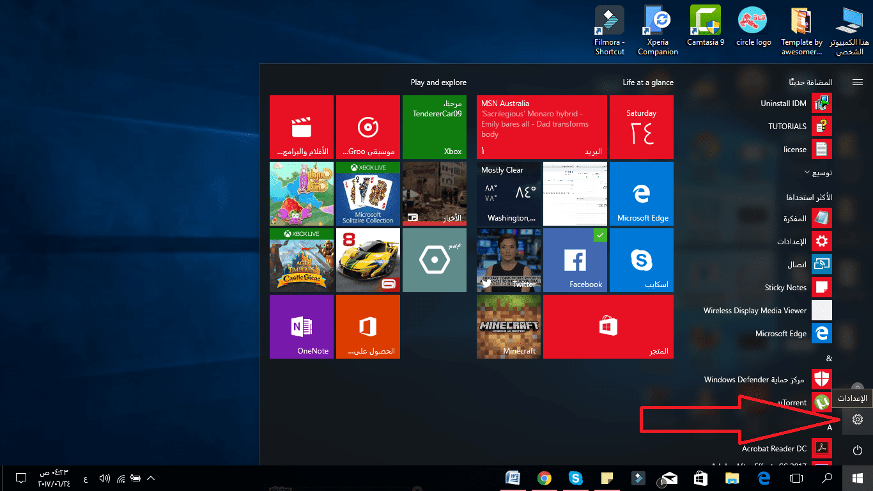The width and height of the screenshot is (873, 491).
Task: Launch Age of Empires Castle Siege tile
Action: tap(302, 260)
